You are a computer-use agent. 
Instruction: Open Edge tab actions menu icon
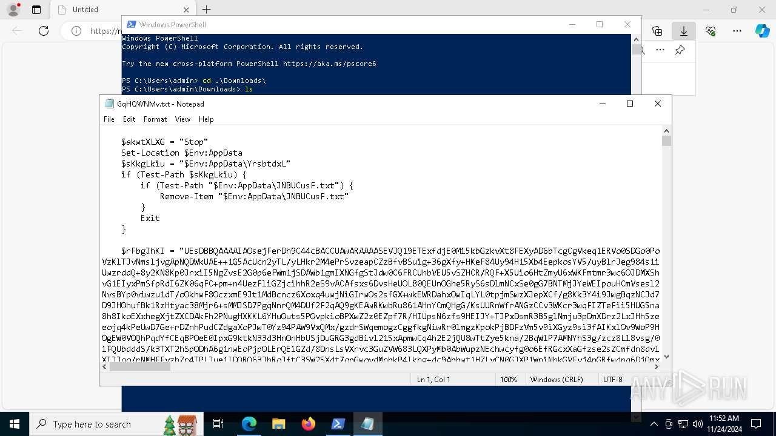(36, 10)
